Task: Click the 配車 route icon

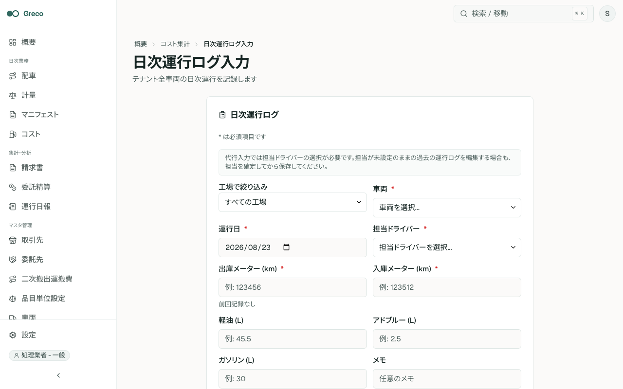Action: [x=13, y=76]
